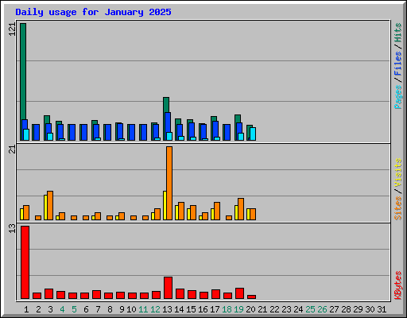Click the tallest orange Visits bar on day 13

pos(169,183)
